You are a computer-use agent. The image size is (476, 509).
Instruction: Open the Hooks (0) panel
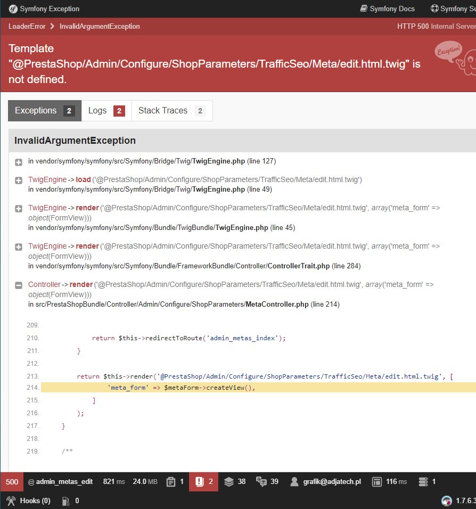click(35, 501)
